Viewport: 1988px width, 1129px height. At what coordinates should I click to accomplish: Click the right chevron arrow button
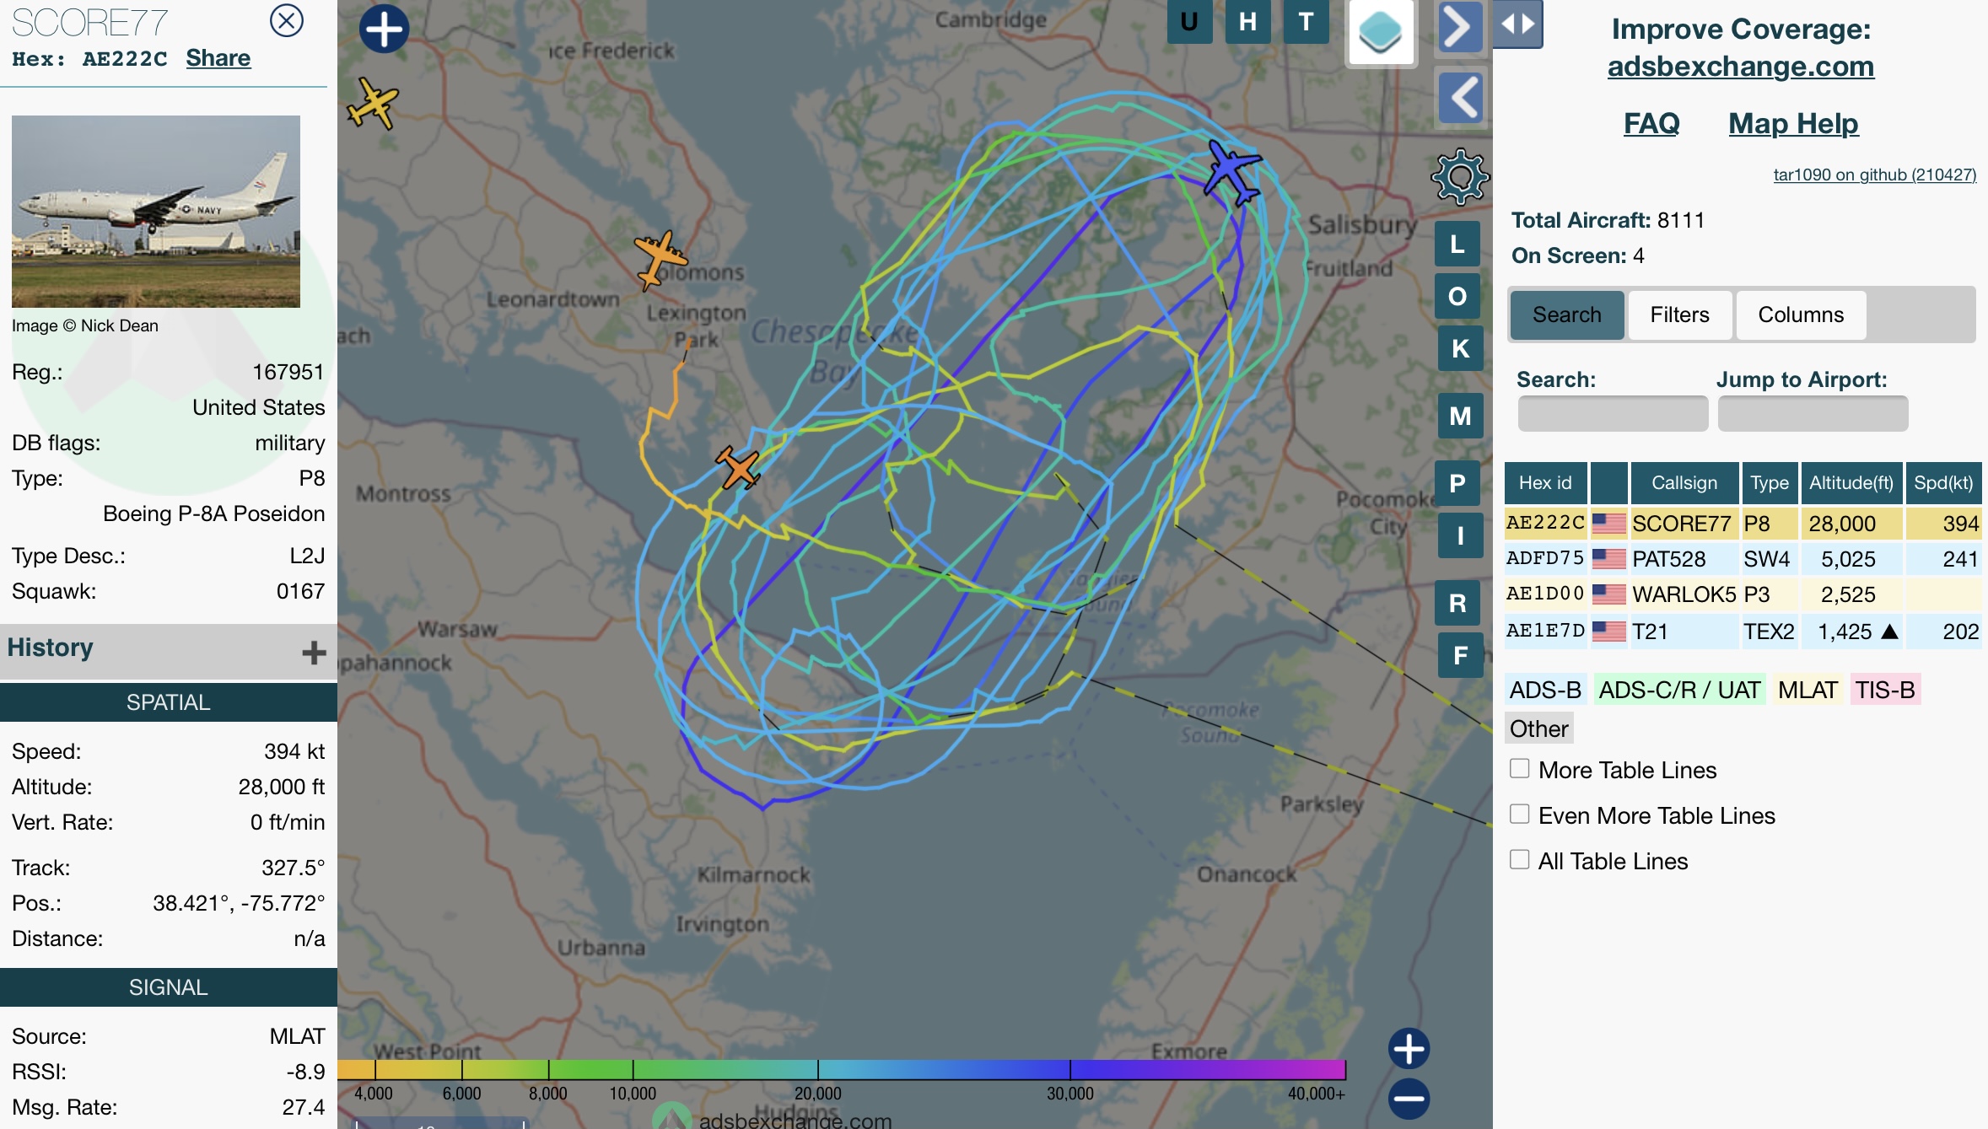1461,27
